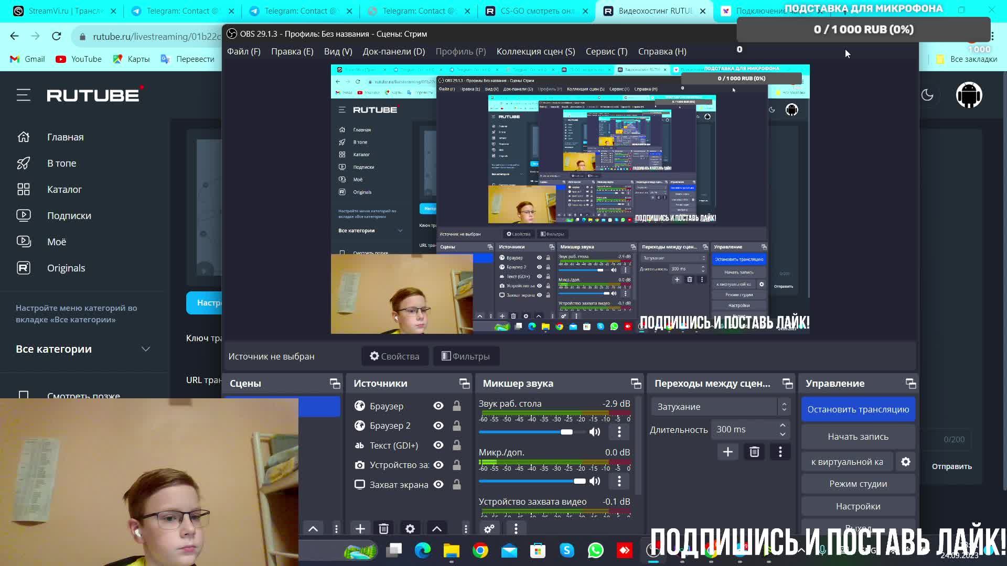Click the Начать запись button
Viewport: 1007px width, 566px height.
coord(858,437)
